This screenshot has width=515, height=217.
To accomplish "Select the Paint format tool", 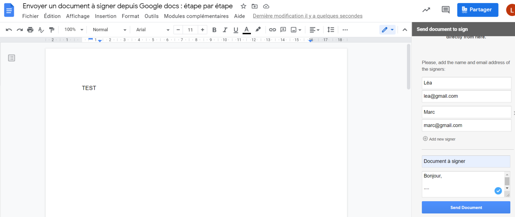I will pyautogui.click(x=52, y=29).
